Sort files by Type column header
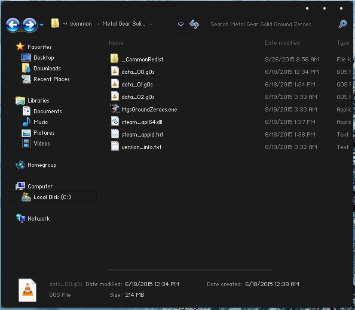 pyautogui.click(x=343, y=43)
